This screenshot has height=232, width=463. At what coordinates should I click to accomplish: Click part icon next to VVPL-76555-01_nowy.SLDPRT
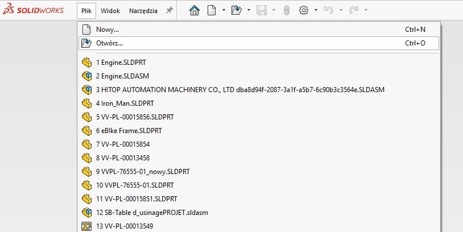(86, 172)
